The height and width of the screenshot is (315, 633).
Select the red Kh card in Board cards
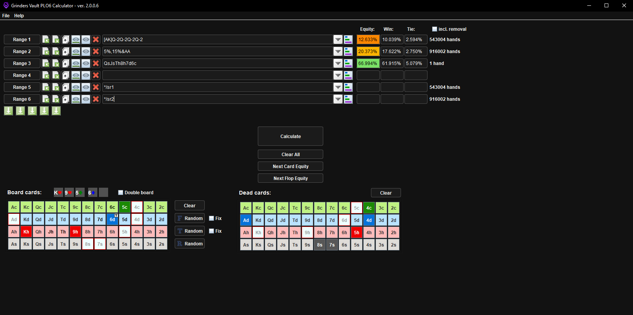coord(26,232)
